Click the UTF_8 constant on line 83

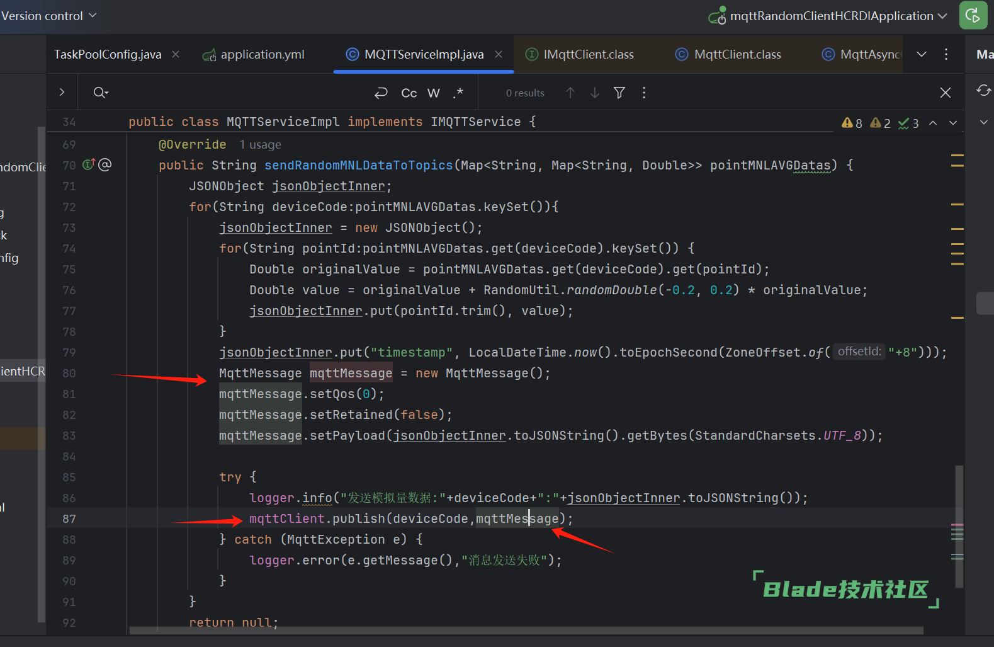click(842, 436)
